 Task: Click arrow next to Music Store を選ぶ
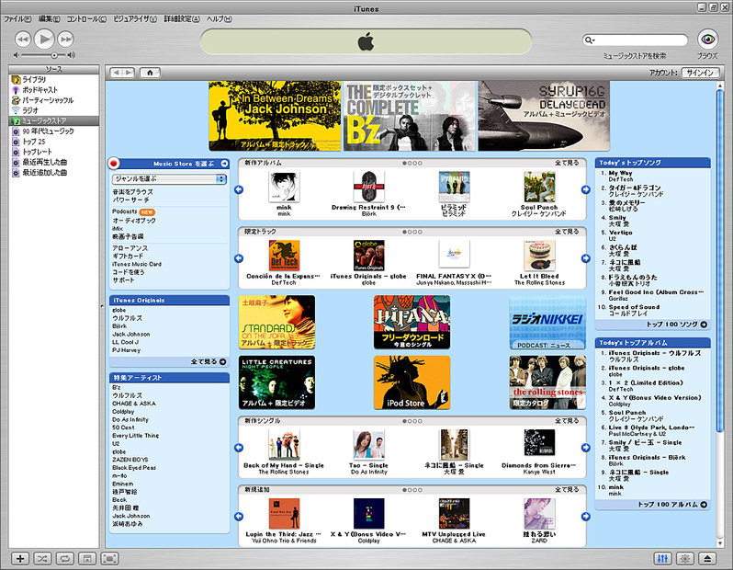(224, 164)
